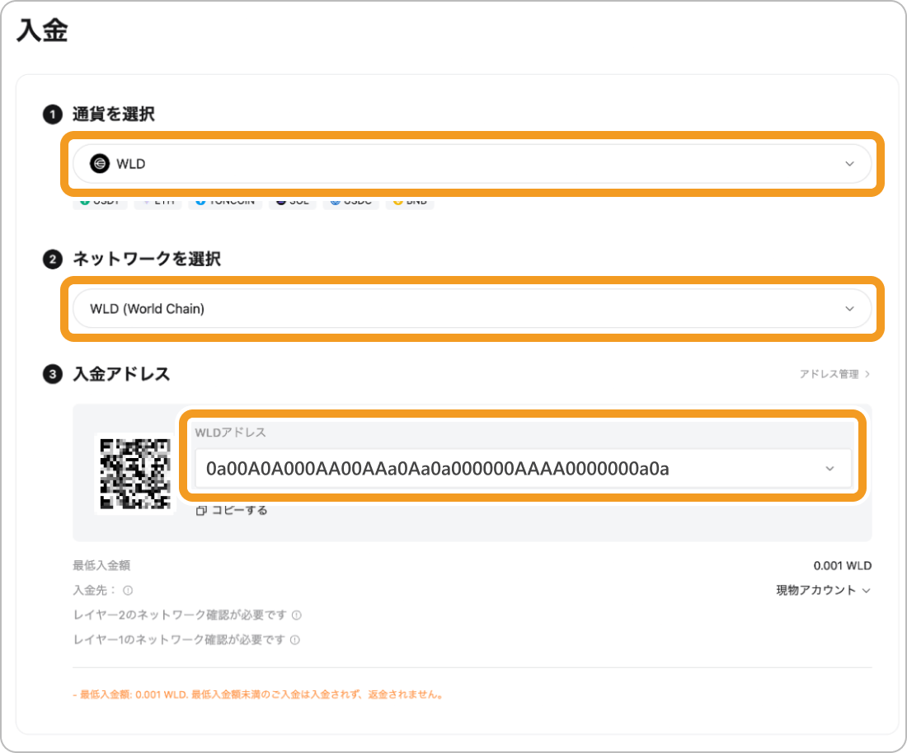Click the deposit QR code image
Screen dimensions: 907x753
point(134,474)
